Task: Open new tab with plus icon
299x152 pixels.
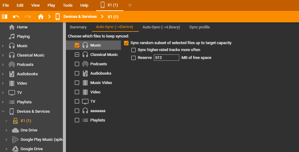Action: coord(130,5)
